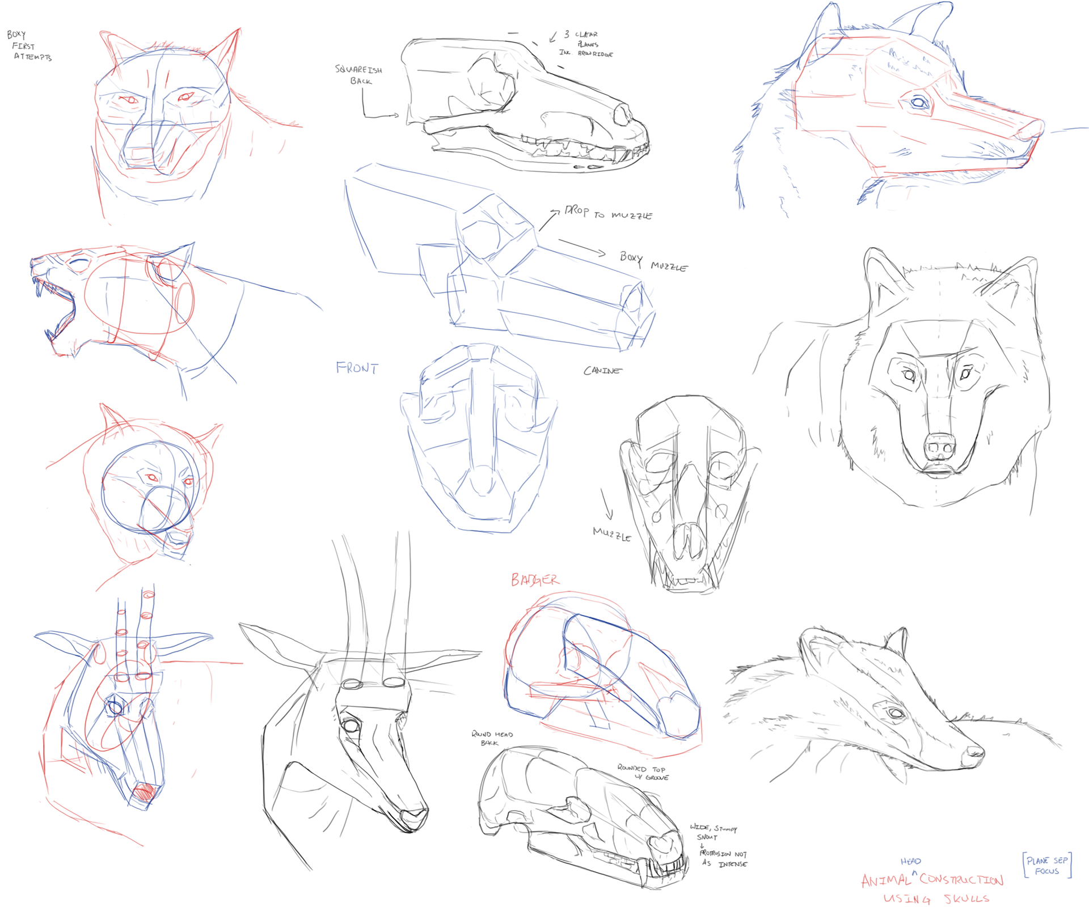This screenshot has height=907, width=1089.
Task: Click the 'CANINE' handwritten label
Action: [602, 371]
